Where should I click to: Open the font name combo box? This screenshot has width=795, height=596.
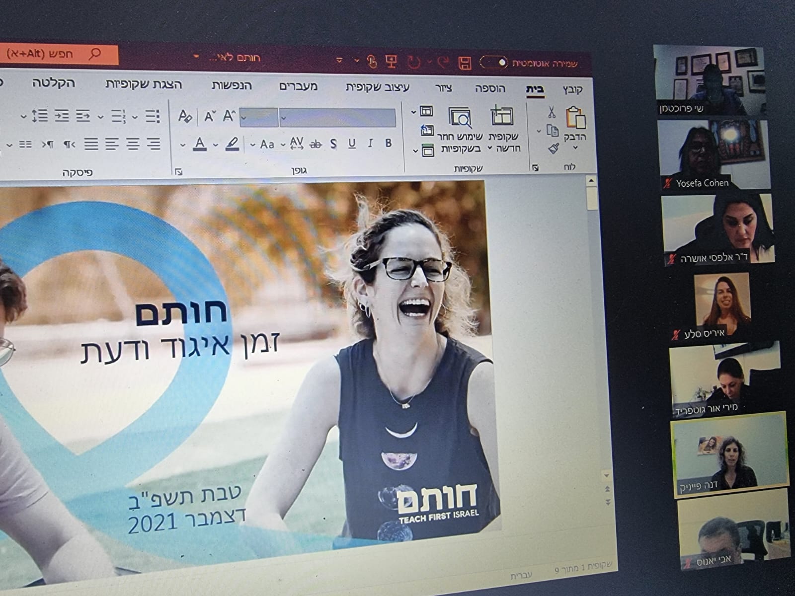tap(337, 118)
